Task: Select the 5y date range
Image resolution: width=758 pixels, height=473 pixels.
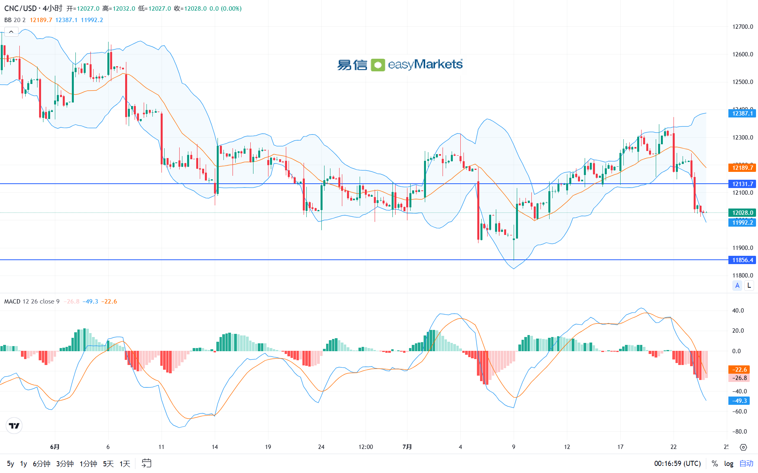Action: click(11, 464)
